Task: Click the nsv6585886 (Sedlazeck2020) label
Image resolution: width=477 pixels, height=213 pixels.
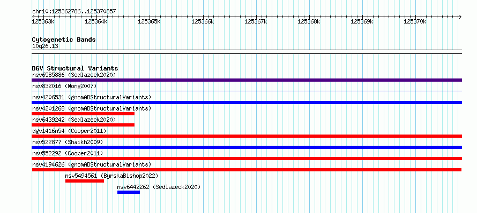Action: point(74,75)
